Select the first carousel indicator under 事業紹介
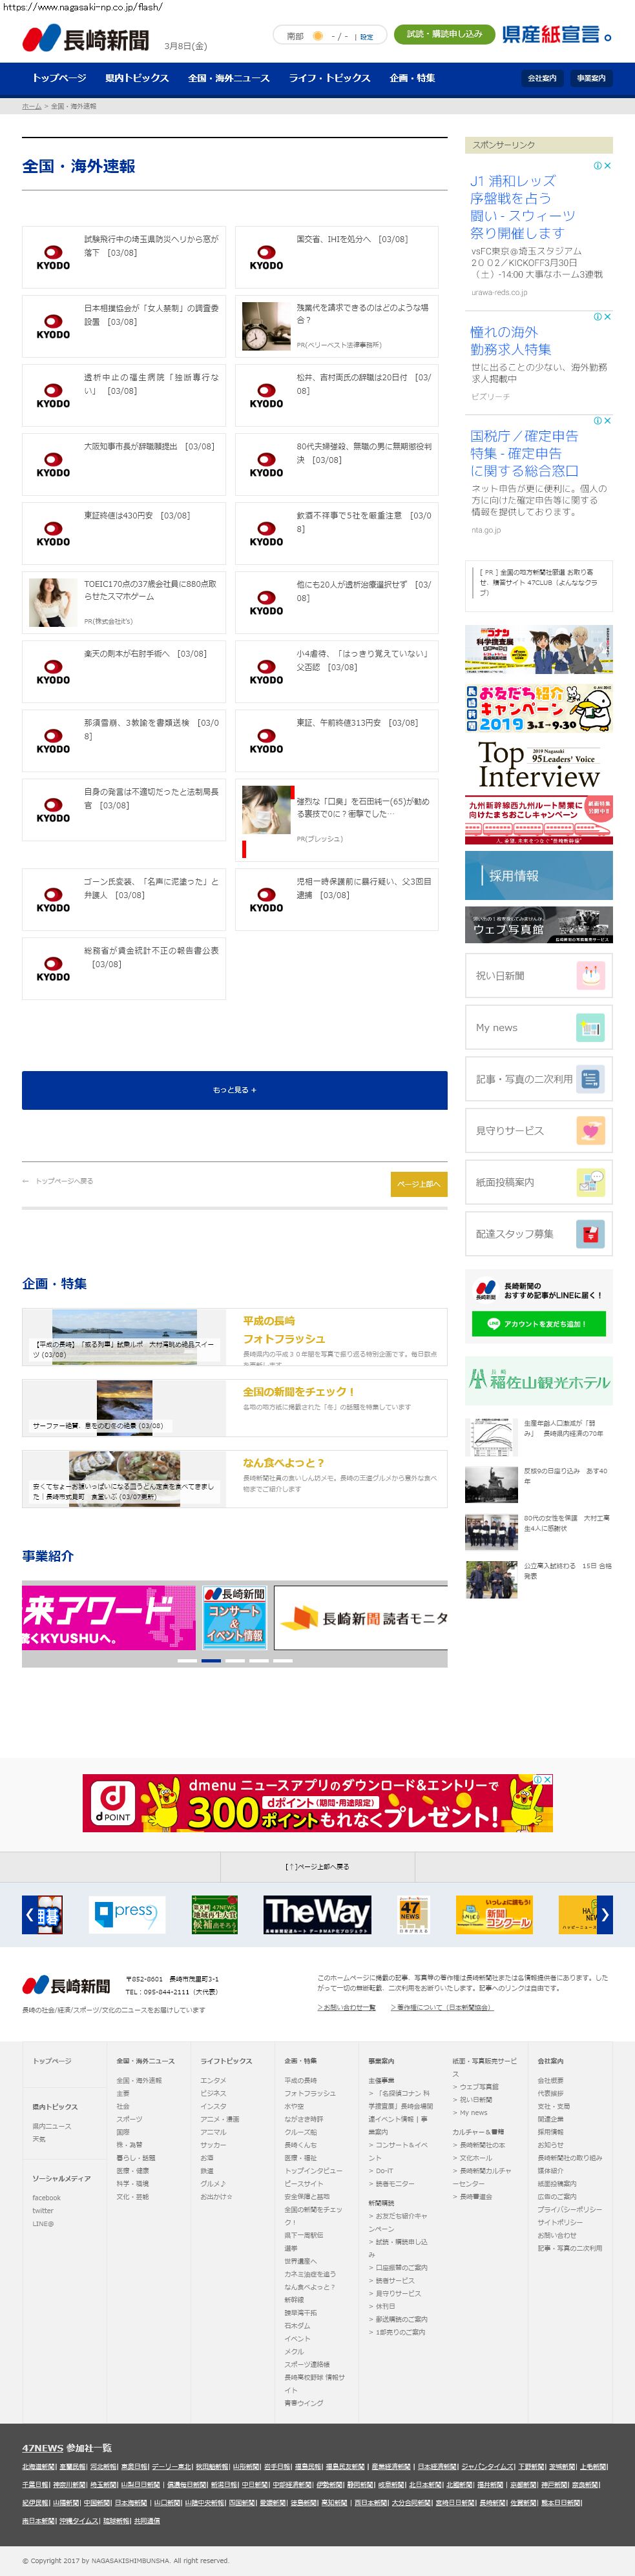 187,1660
